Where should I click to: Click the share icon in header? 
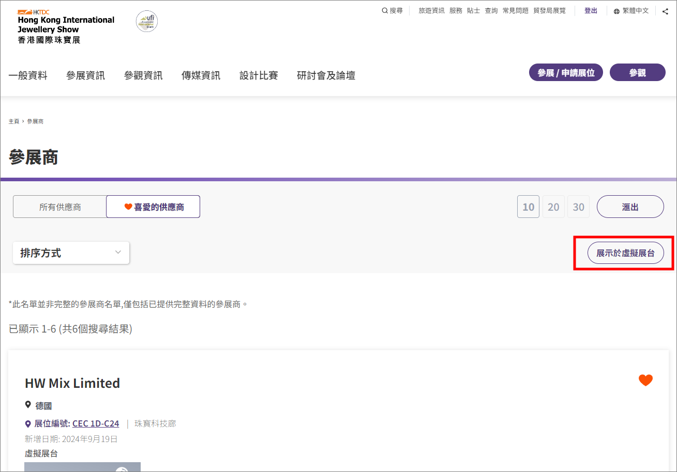665,11
